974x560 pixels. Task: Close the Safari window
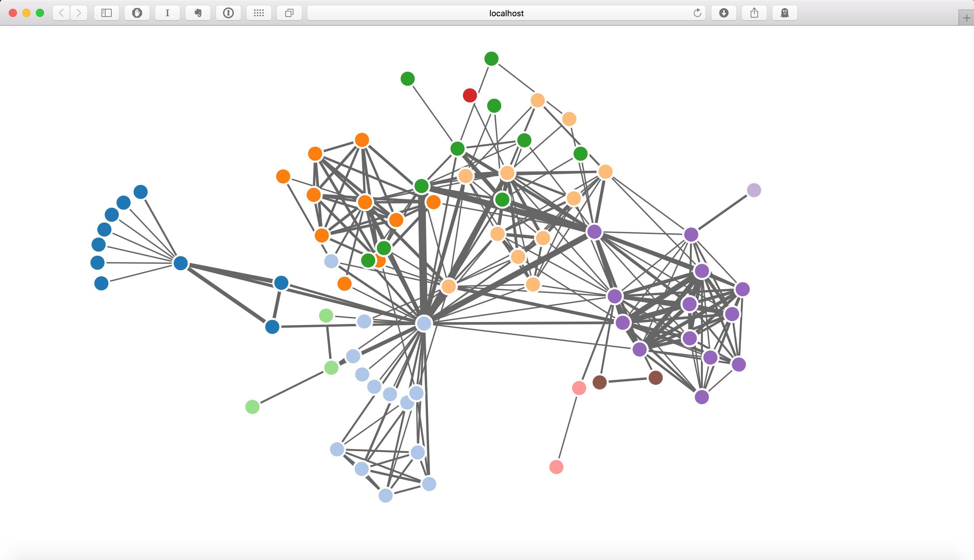(x=13, y=13)
